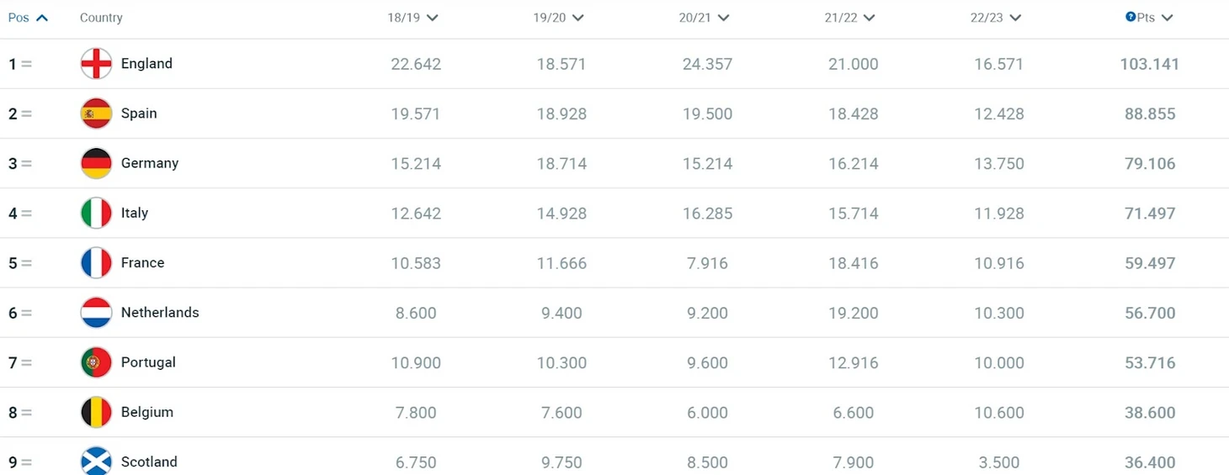
Task: Click the Spain flag icon
Action: pyautogui.click(x=96, y=113)
